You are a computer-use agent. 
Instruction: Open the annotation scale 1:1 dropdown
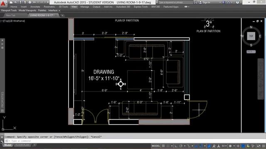[x=224, y=146]
